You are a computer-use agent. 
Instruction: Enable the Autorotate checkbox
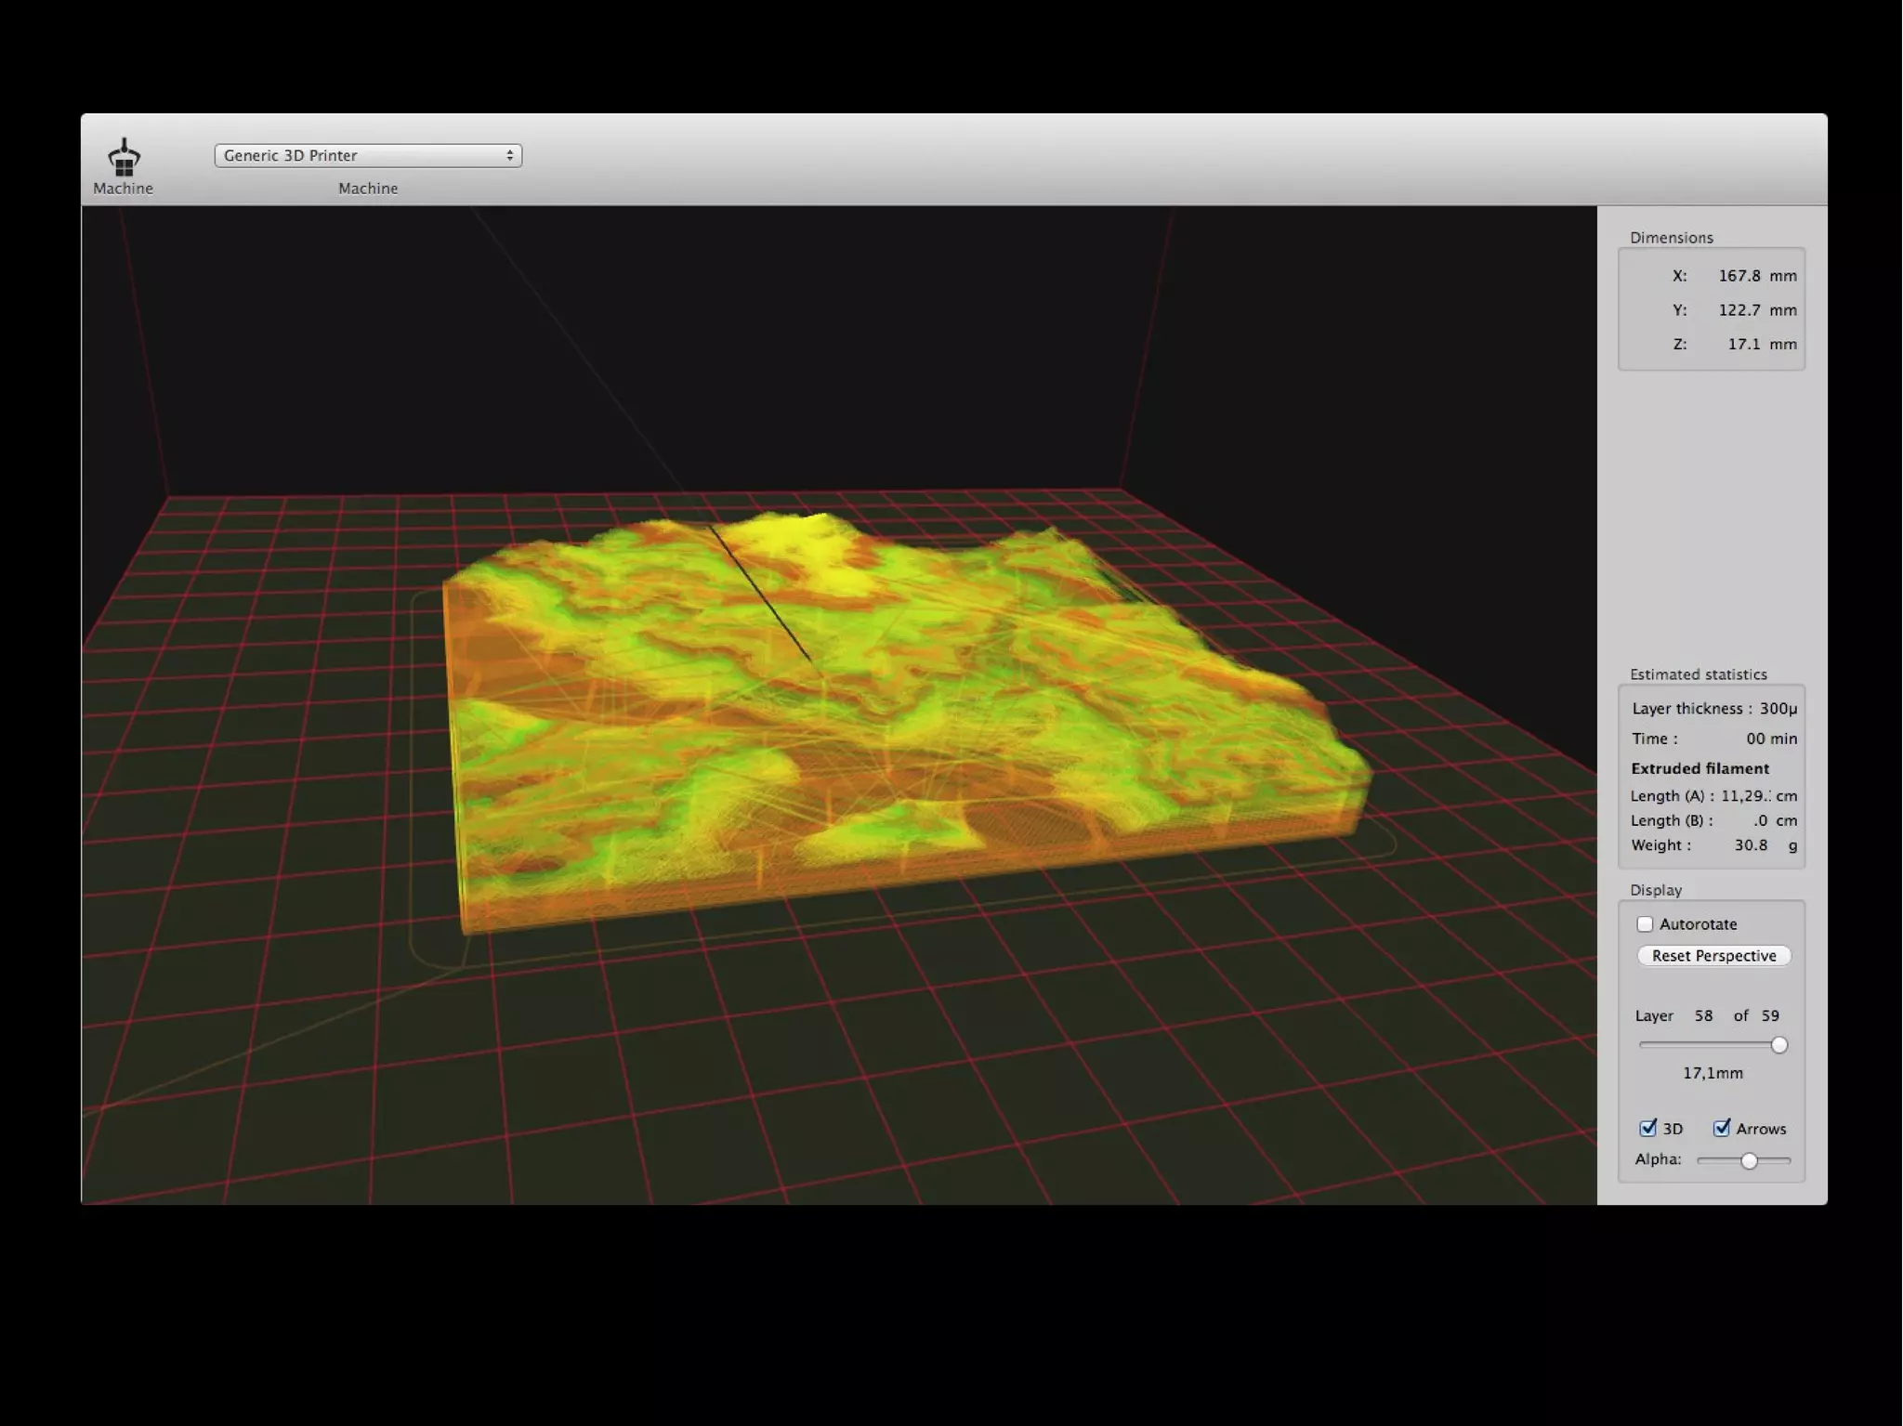click(1645, 924)
